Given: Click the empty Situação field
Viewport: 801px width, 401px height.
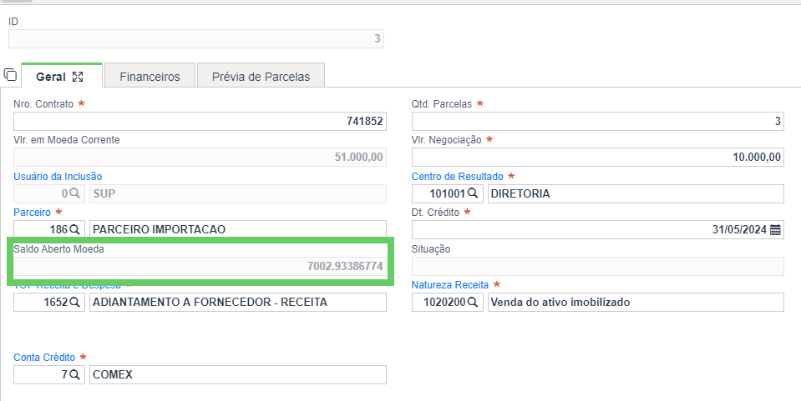Looking at the screenshot, I should [x=598, y=266].
